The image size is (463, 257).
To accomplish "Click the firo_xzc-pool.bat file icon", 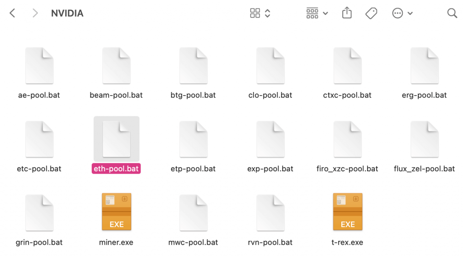I will 347,139.
